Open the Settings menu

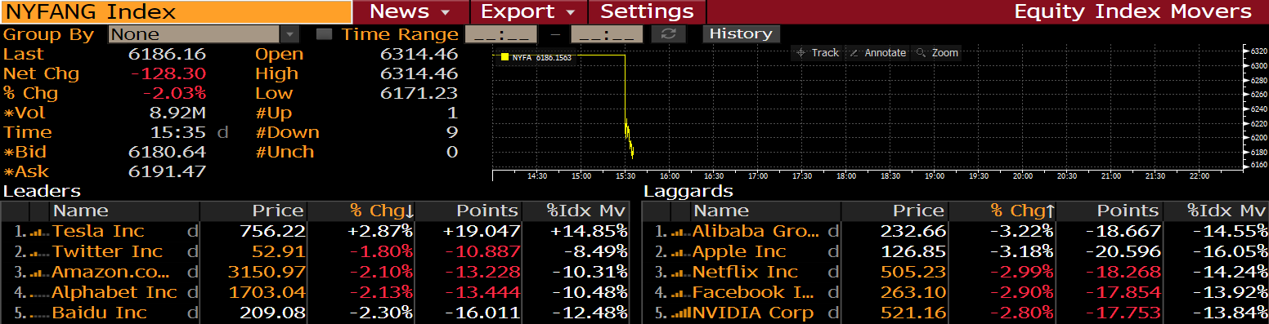[648, 11]
